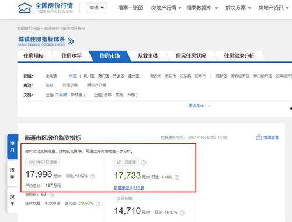The height and width of the screenshot is (222, 292).
Task: Go to 全国房价行情 breadcrumb
Action: pyautogui.click(x=29, y=29)
